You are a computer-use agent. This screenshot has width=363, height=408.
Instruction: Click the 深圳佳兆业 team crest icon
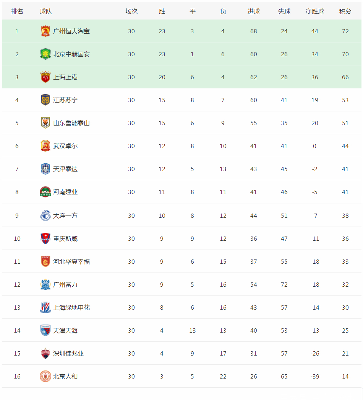45,353
